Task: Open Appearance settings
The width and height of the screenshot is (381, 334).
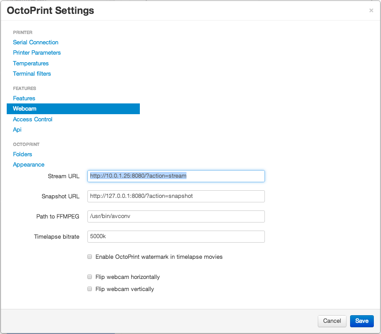Action: 29,165
